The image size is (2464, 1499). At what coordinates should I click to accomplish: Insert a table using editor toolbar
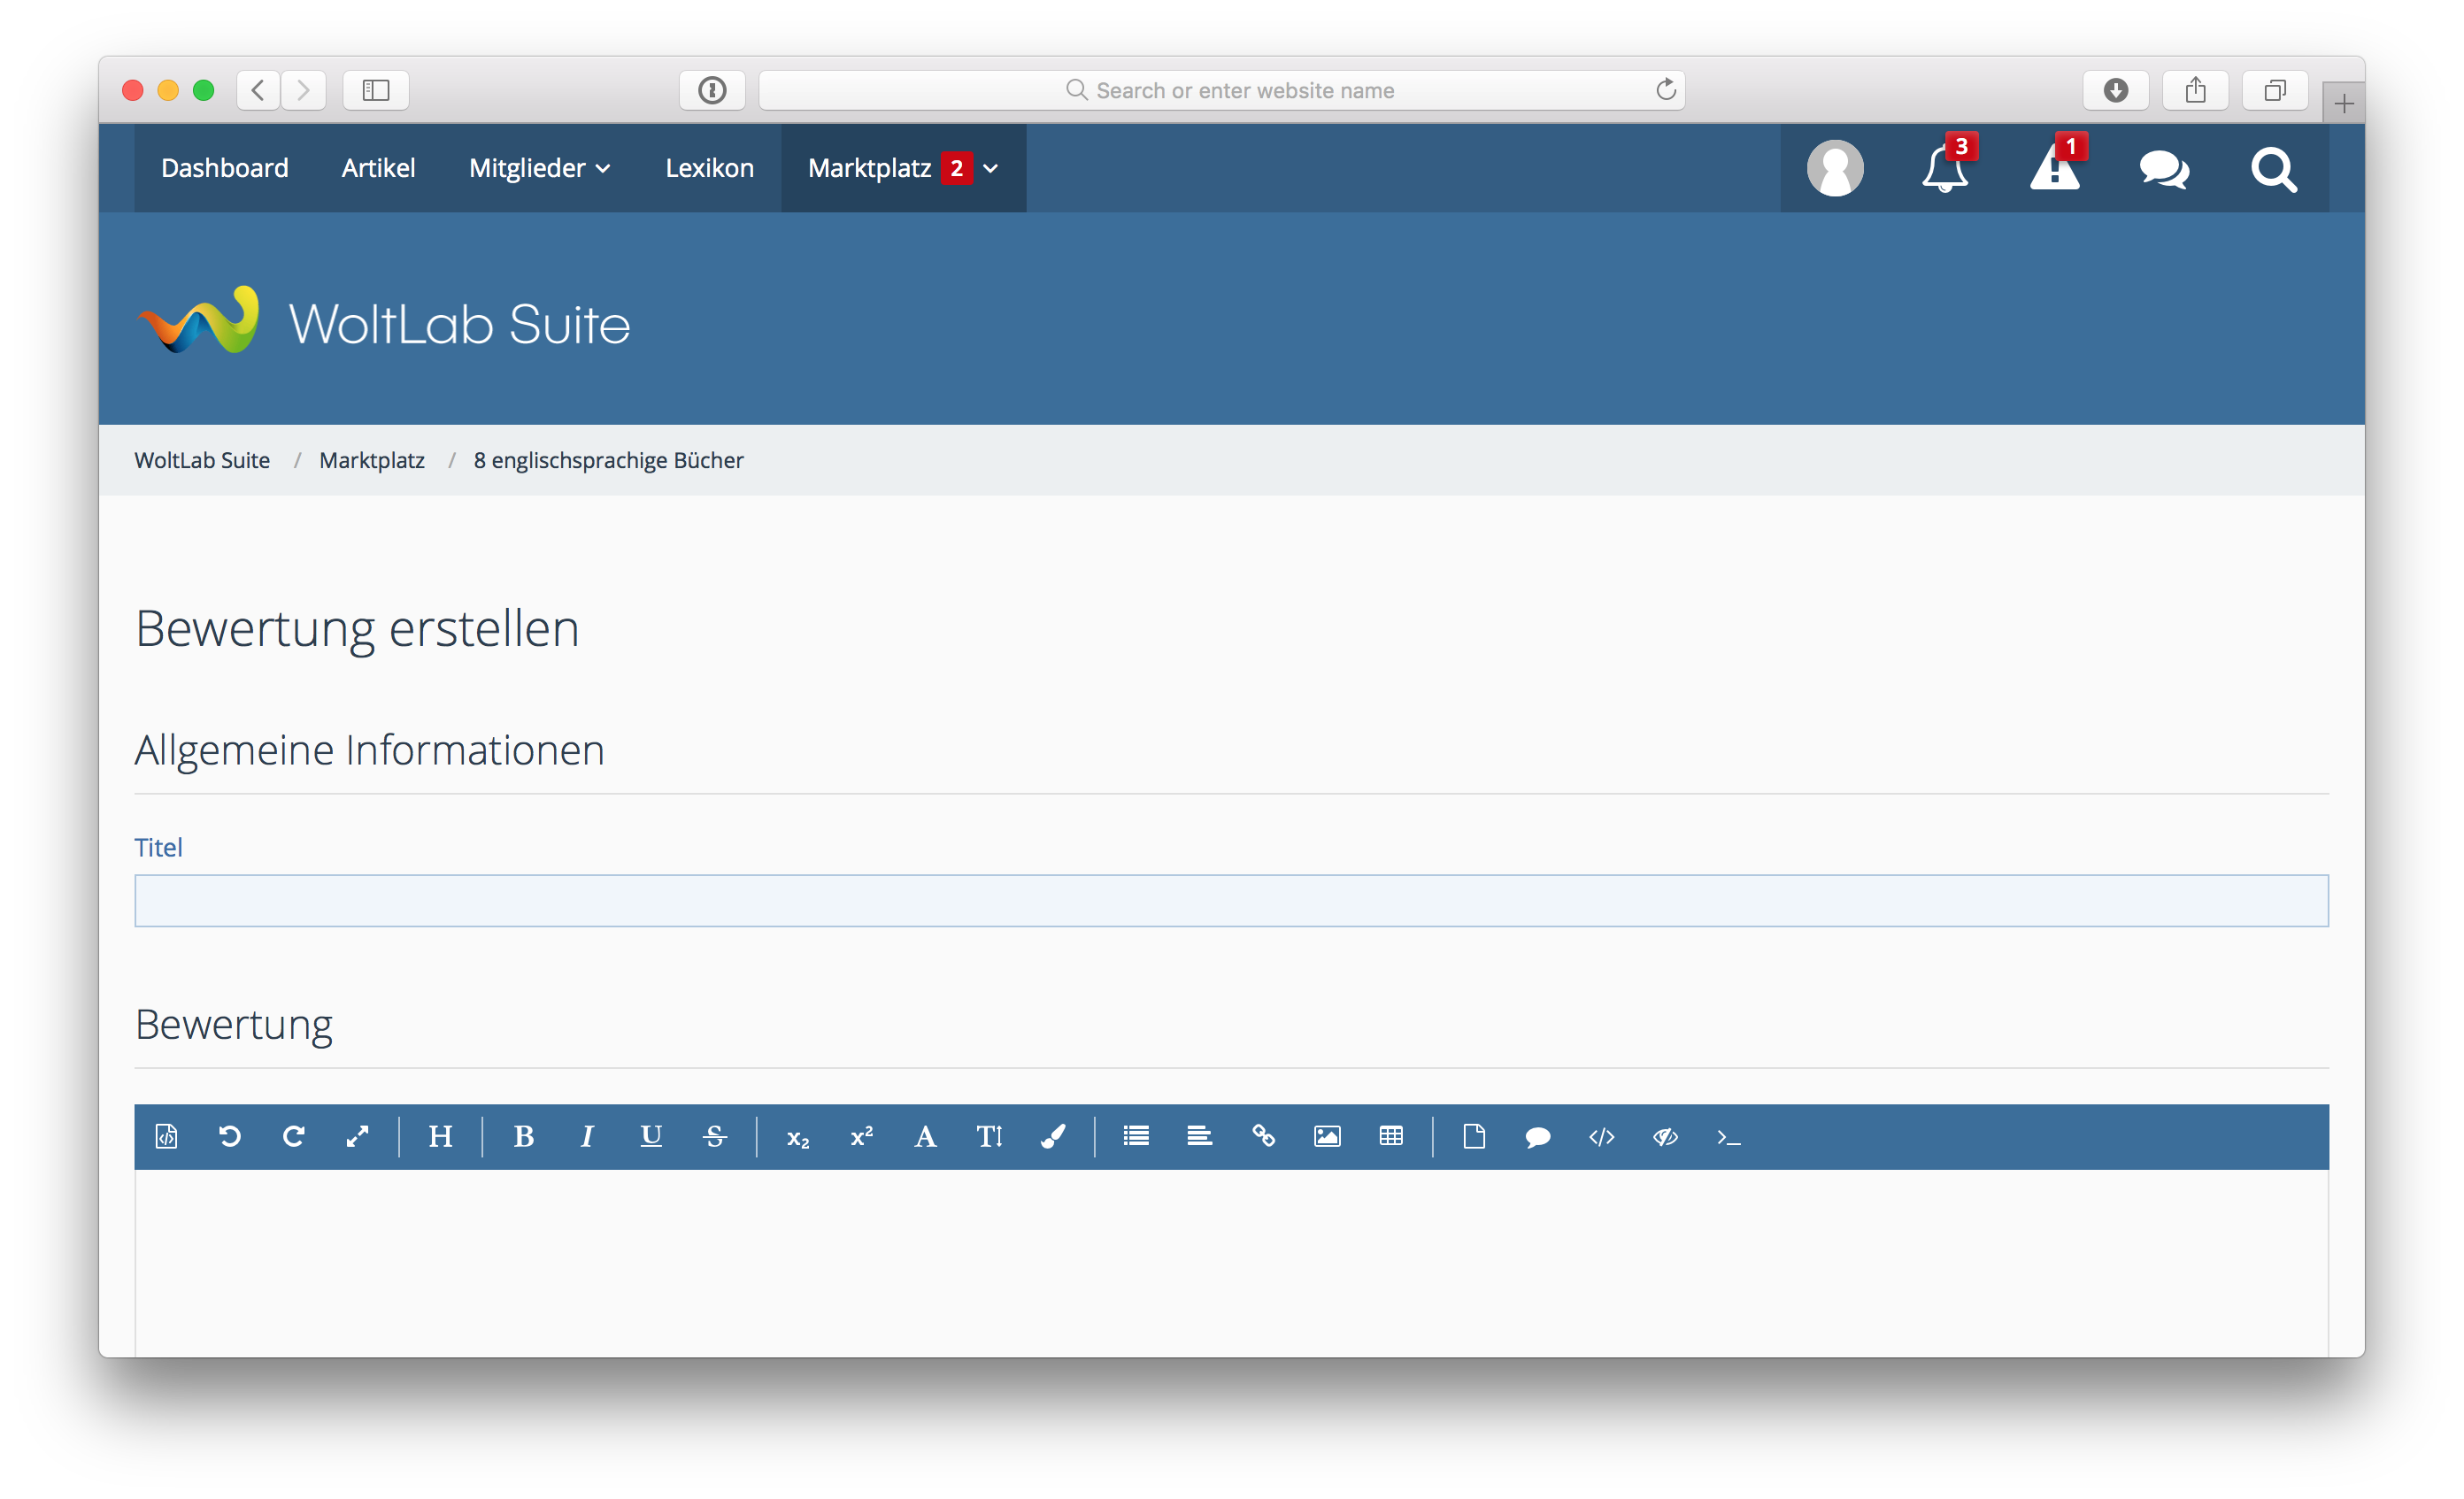(1391, 1136)
